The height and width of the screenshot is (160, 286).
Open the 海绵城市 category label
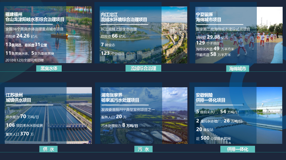tap(237, 69)
